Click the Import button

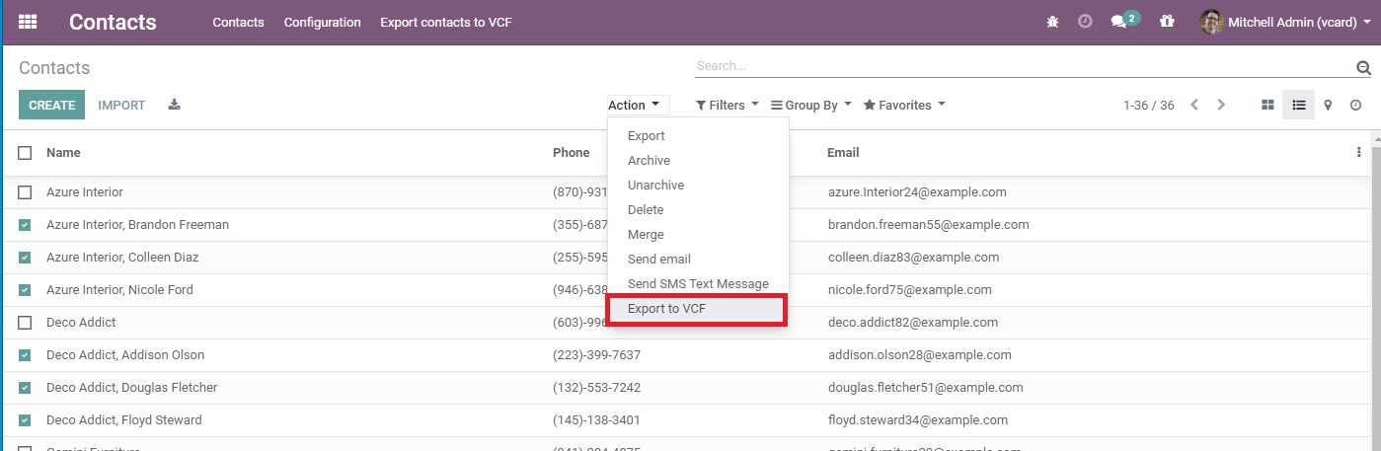121,105
